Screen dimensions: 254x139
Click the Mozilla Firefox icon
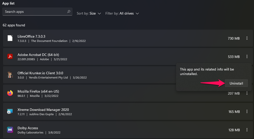click(10, 93)
